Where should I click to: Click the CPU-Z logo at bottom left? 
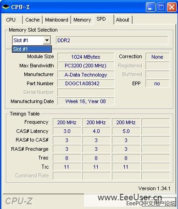pyautogui.click(x=19, y=201)
